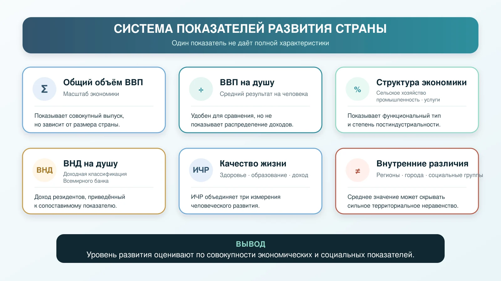Select the slide title СИСТЕМА ПОКАЗАТЕЛЕЙ РАЗВИТИЯ СТРАНЫ

click(x=250, y=29)
